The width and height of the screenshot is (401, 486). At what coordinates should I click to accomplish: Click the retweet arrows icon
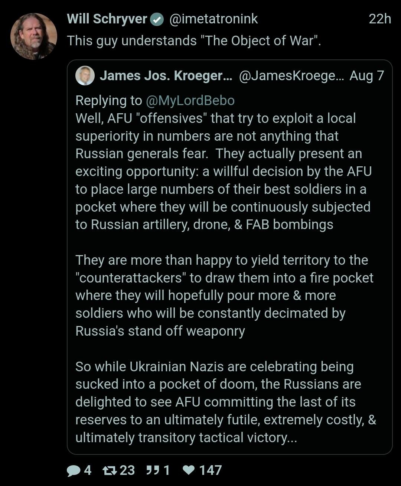click(109, 471)
